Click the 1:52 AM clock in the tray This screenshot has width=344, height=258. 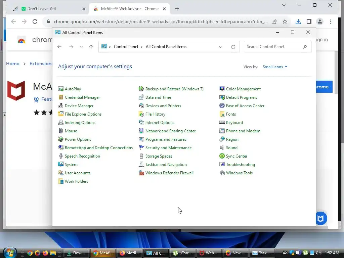(x=332, y=253)
